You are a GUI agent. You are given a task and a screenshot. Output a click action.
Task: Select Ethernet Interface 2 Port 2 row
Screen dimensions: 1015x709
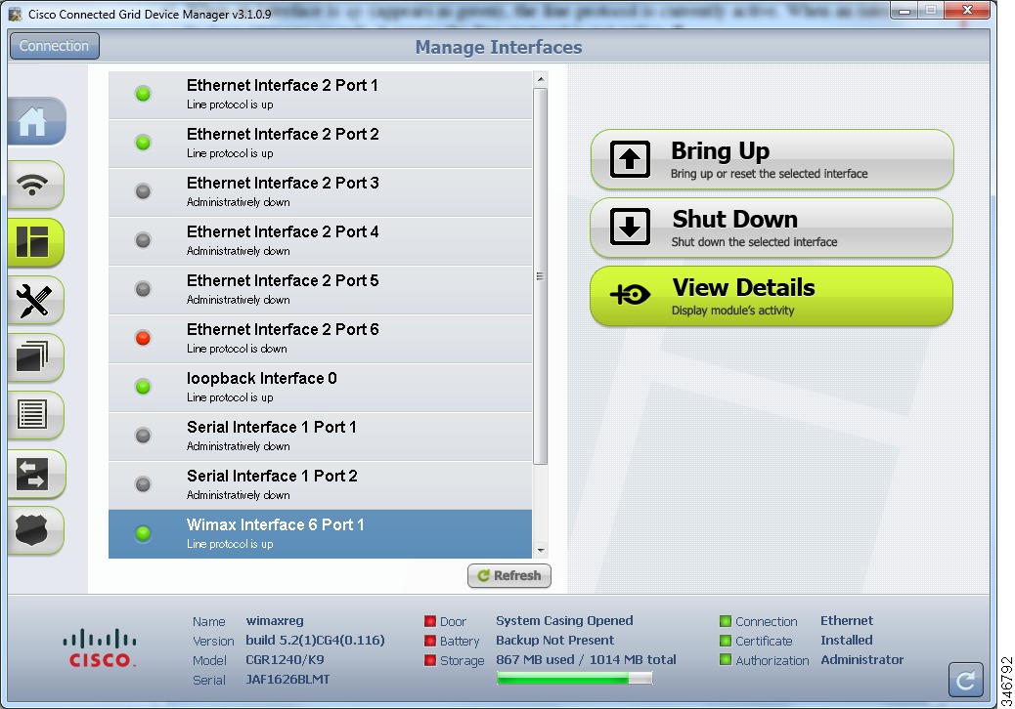tap(321, 144)
